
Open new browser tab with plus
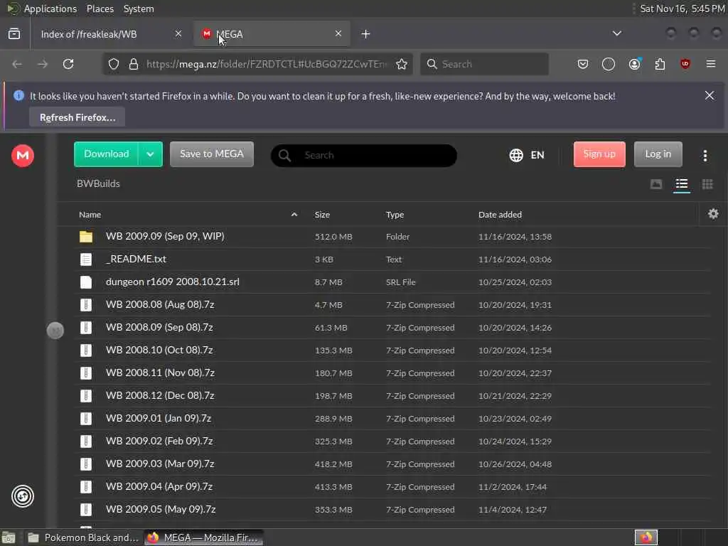pos(366,34)
